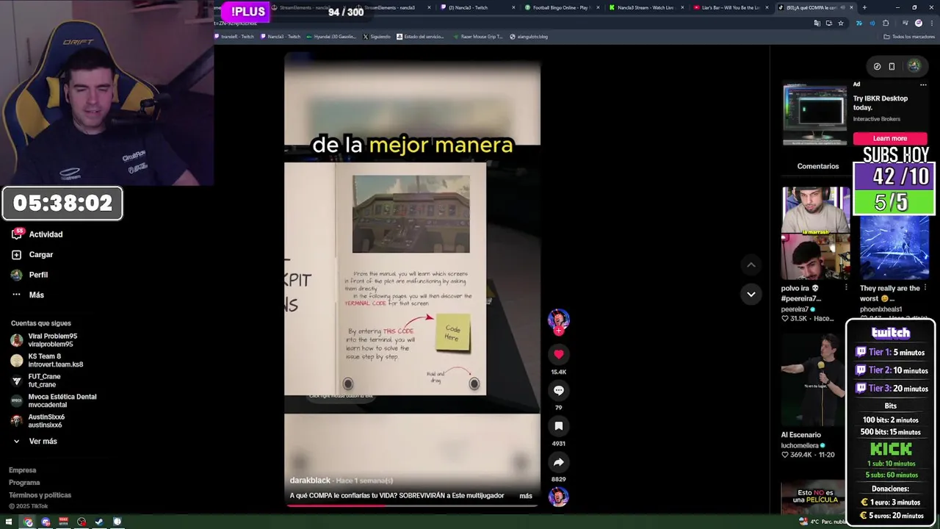The height and width of the screenshot is (529, 940).
Task: Open a new browser tab
Action: (x=864, y=7)
